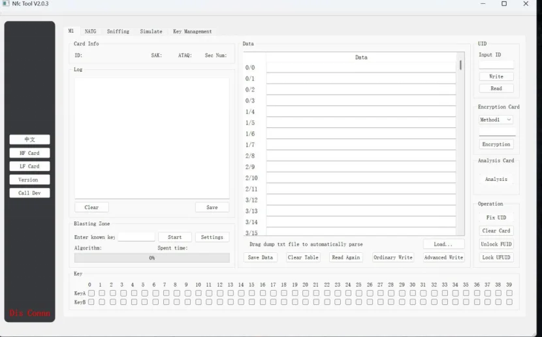542x337 pixels.
Task: Click the Nfc Tool window icon
Action: pyautogui.click(x=6, y=3)
